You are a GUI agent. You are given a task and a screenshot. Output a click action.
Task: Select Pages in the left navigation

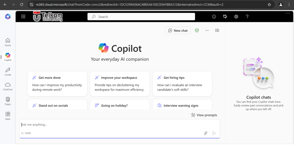(8, 101)
